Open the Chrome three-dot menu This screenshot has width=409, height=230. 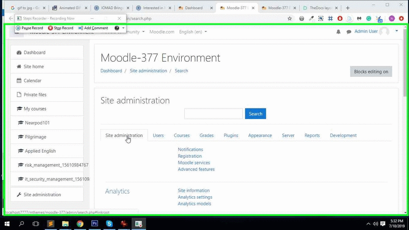pos(401,19)
